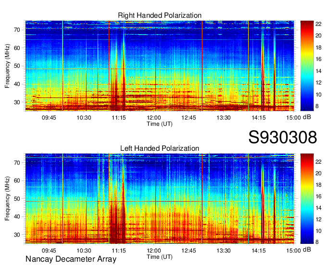Viewport: 327px width, 265px height.
Task: Click the 40 MHz tick of Left Handed plot
Action: (x=17, y=217)
